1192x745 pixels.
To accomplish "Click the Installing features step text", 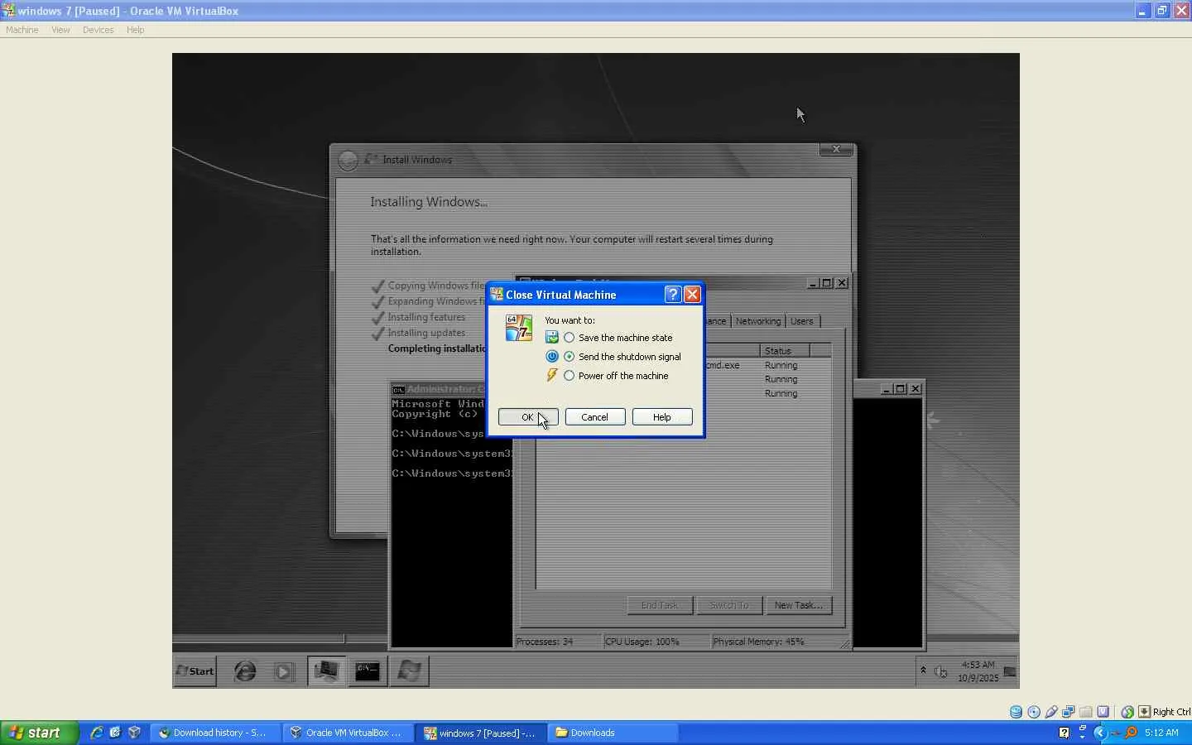I will tap(426, 317).
